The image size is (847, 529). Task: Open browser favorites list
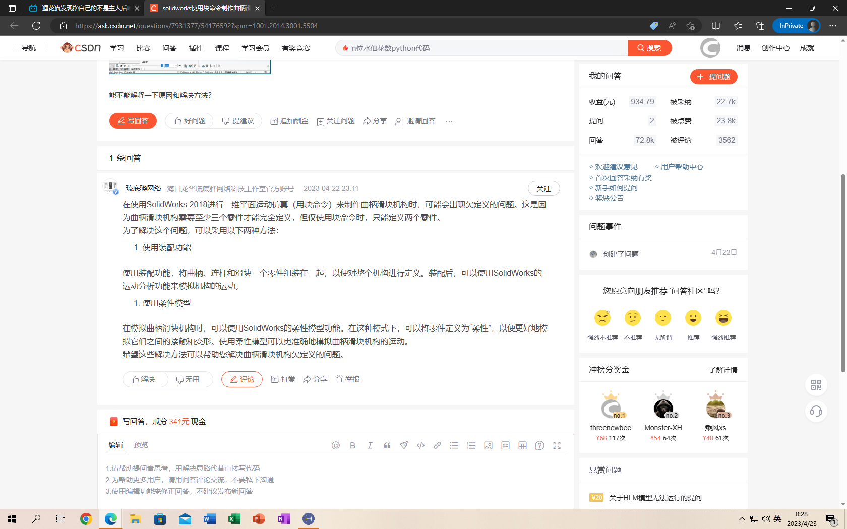click(738, 26)
